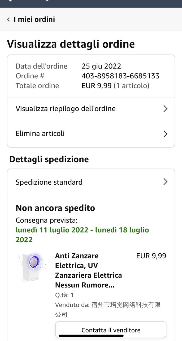
Task: Tap the back chevron beside I miei ordini
Action: pos(8,19)
